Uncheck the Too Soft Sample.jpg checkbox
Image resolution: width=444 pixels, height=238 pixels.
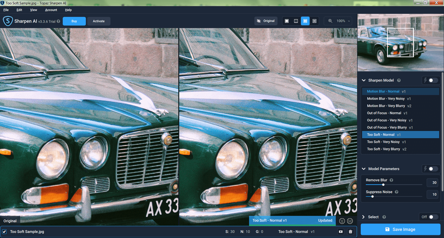click(x=4, y=232)
